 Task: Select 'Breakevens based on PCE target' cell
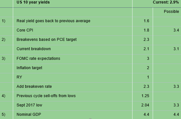click(73, 40)
